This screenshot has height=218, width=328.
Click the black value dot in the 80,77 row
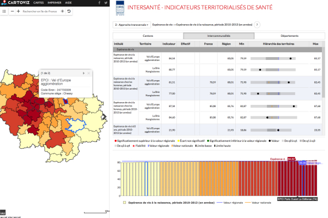click(x=260, y=70)
